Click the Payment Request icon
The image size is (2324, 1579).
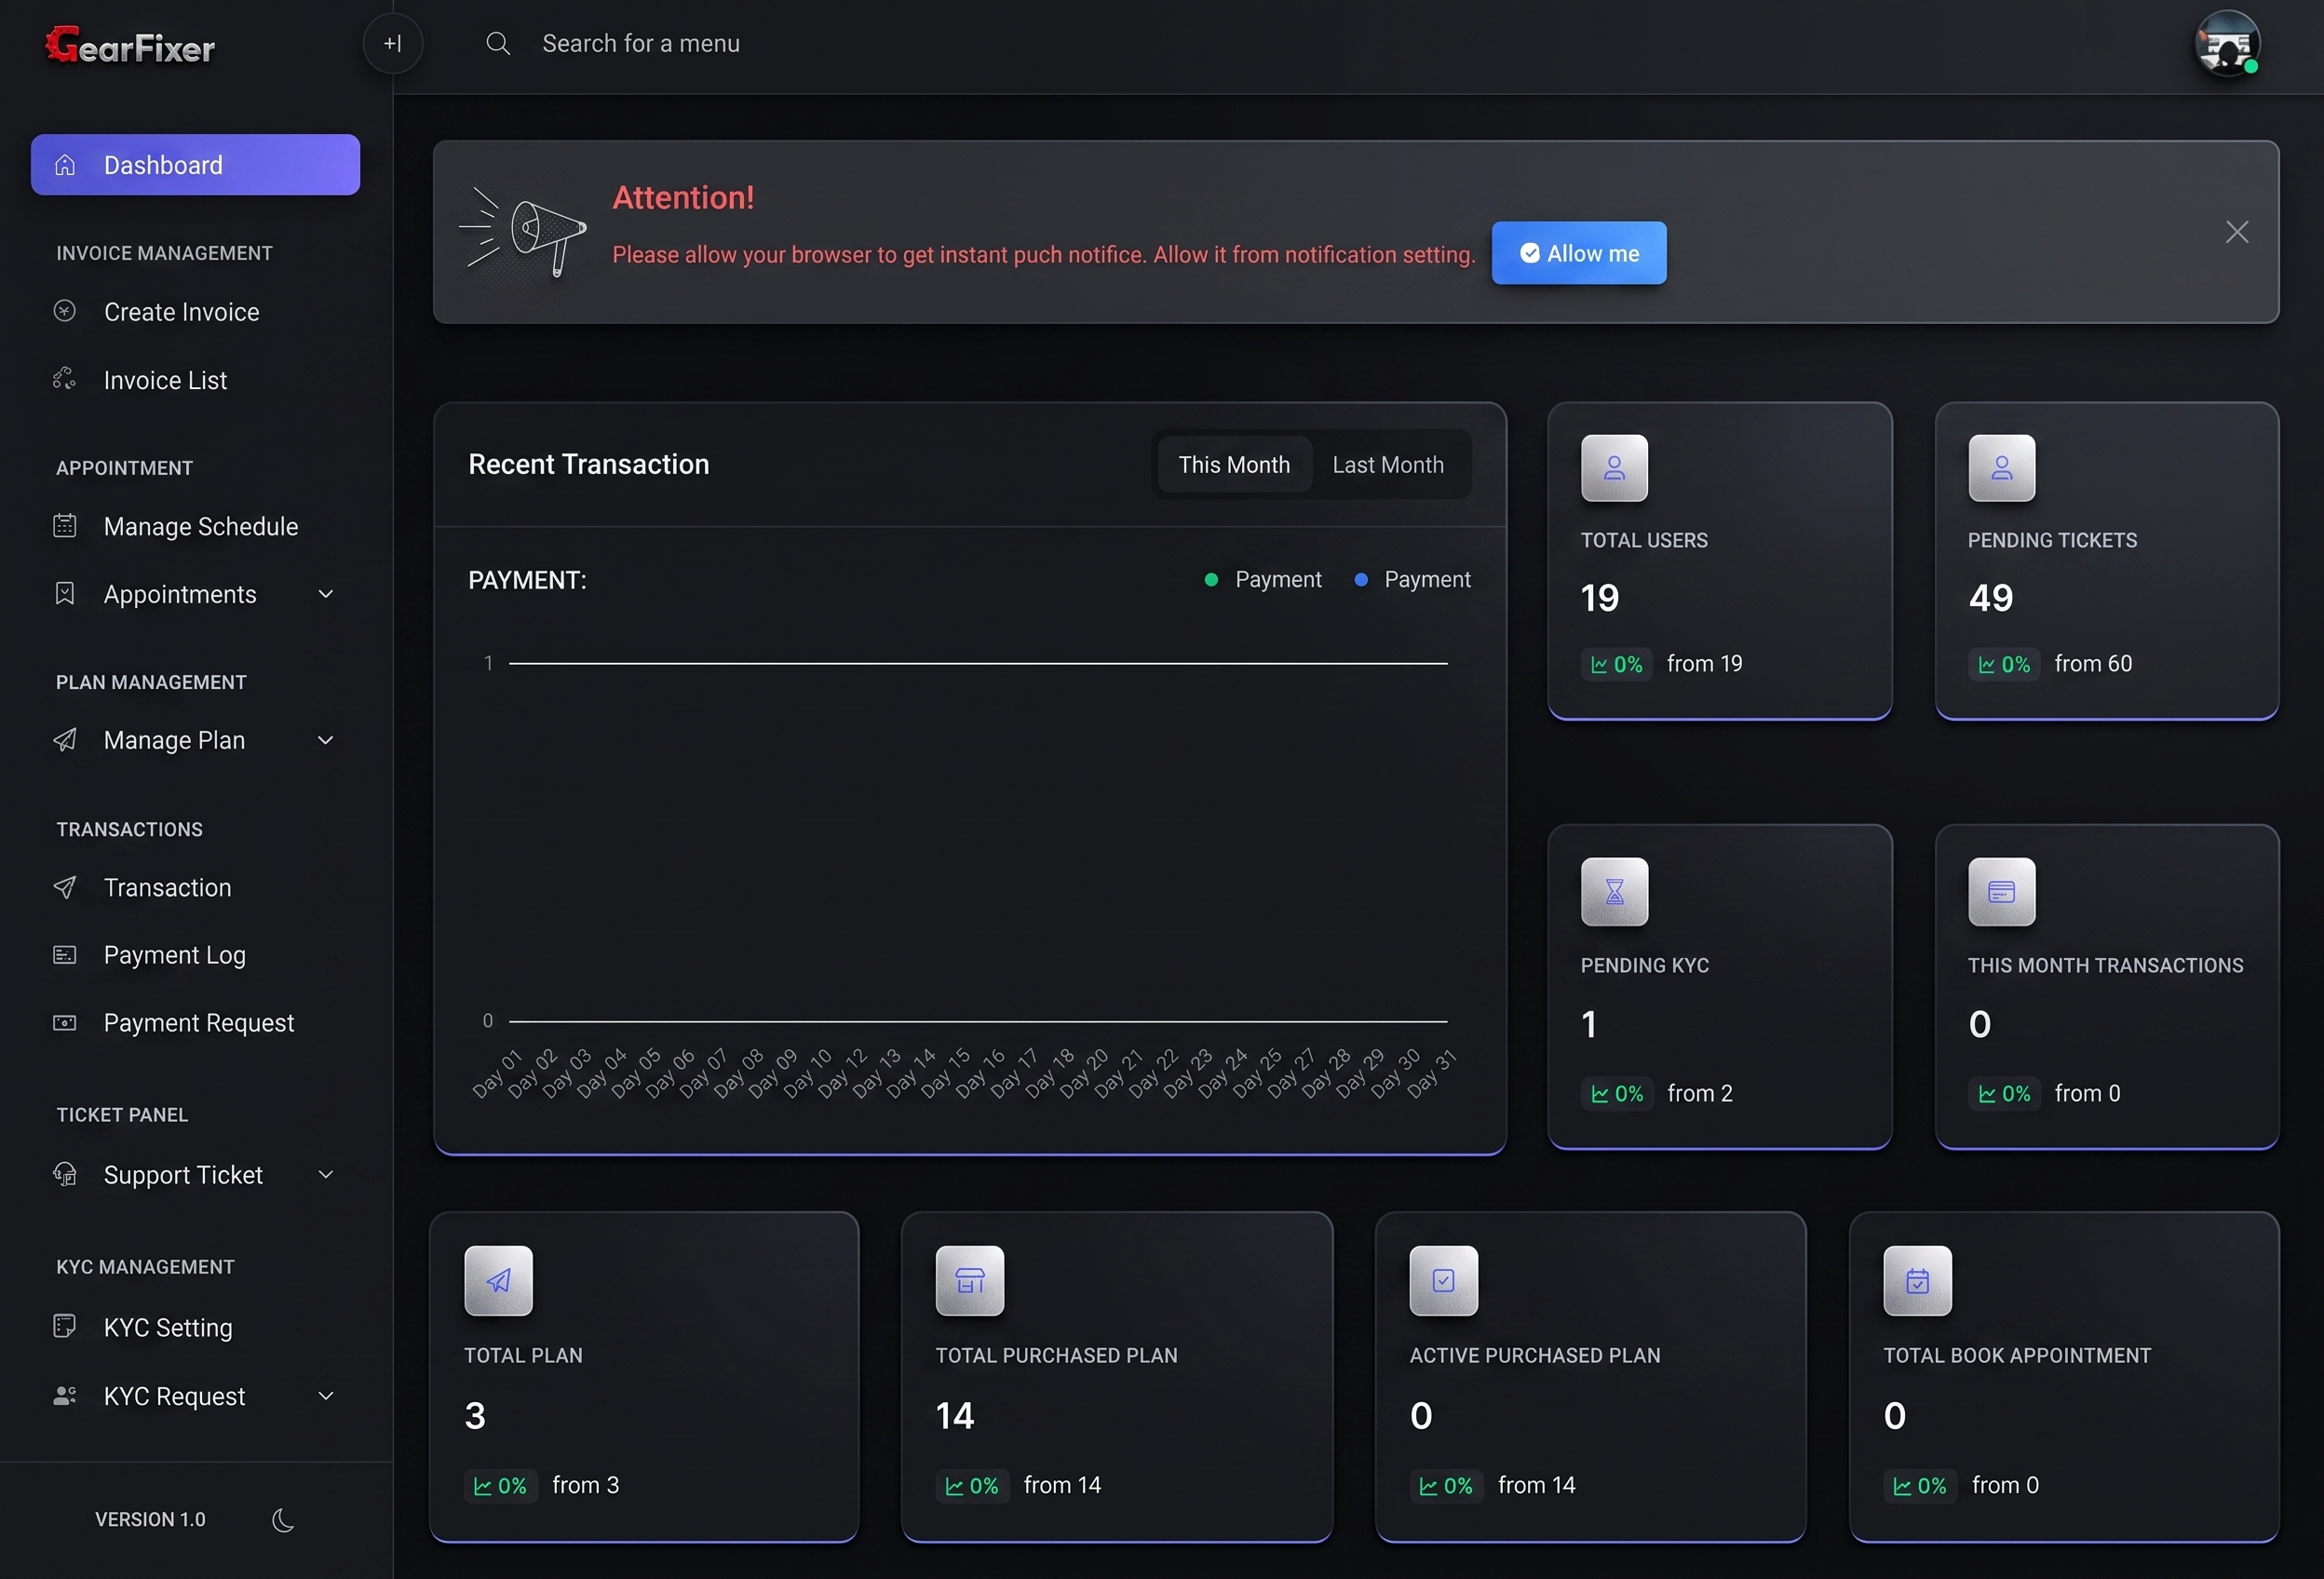pos(65,1023)
